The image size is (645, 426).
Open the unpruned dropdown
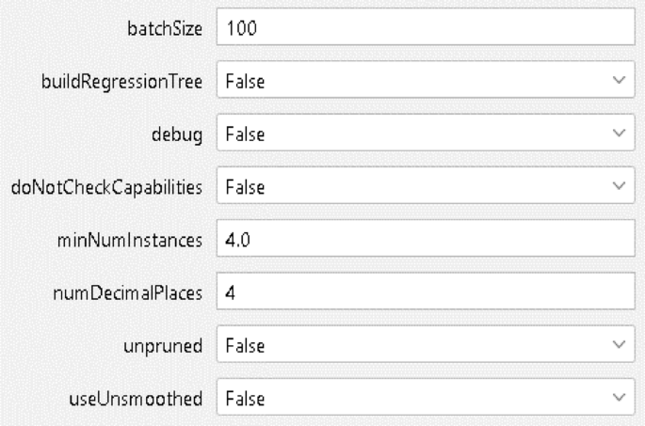tap(414, 345)
